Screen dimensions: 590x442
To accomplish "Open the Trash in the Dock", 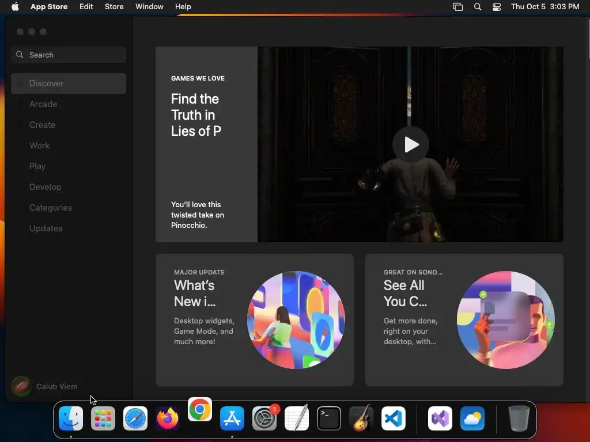I will (519, 418).
